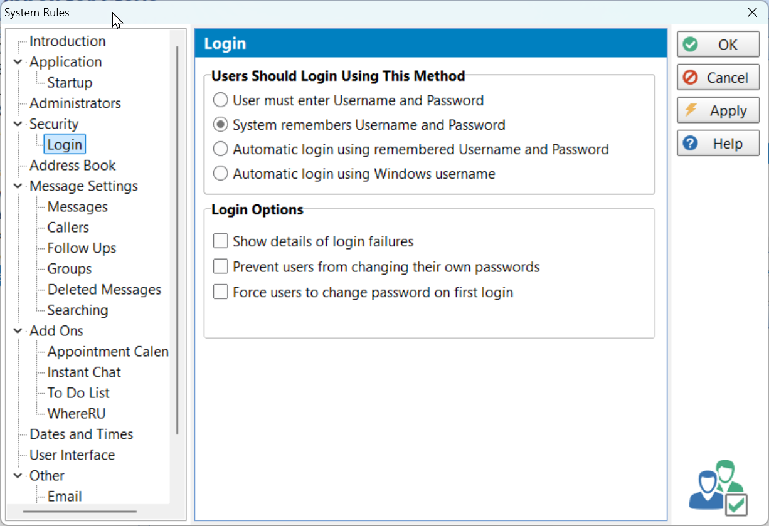This screenshot has height=526, width=769.
Task: Collapse the Message Settings tree node
Action: [18, 186]
